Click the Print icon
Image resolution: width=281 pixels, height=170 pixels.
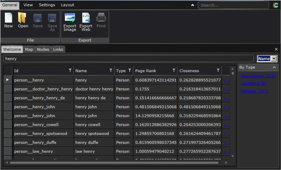click(101, 18)
